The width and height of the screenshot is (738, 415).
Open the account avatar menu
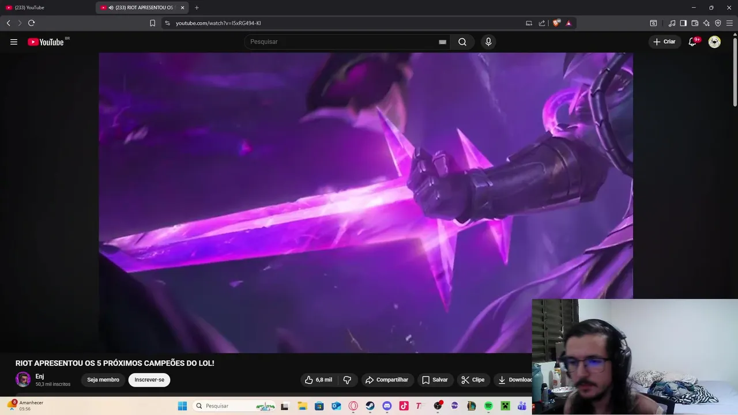pyautogui.click(x=714, y=41)
